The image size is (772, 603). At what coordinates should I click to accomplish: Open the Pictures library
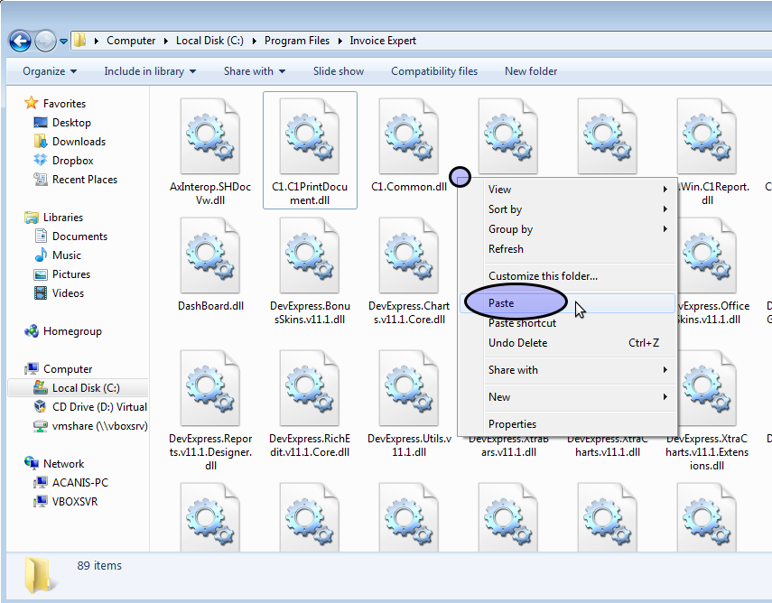tap(71, 274)
